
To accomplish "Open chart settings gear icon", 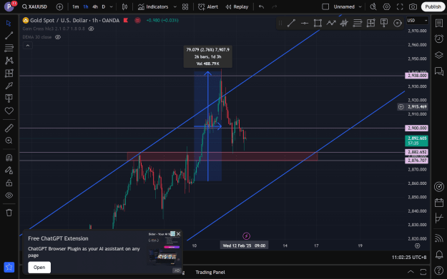I will [x=386, y=7].
